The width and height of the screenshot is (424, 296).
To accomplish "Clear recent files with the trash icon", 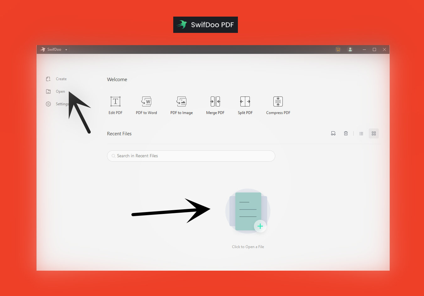I will pos(346,133).
